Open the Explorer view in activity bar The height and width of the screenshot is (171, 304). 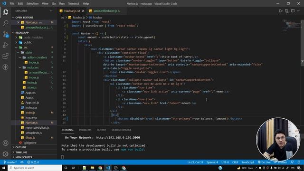5,12
